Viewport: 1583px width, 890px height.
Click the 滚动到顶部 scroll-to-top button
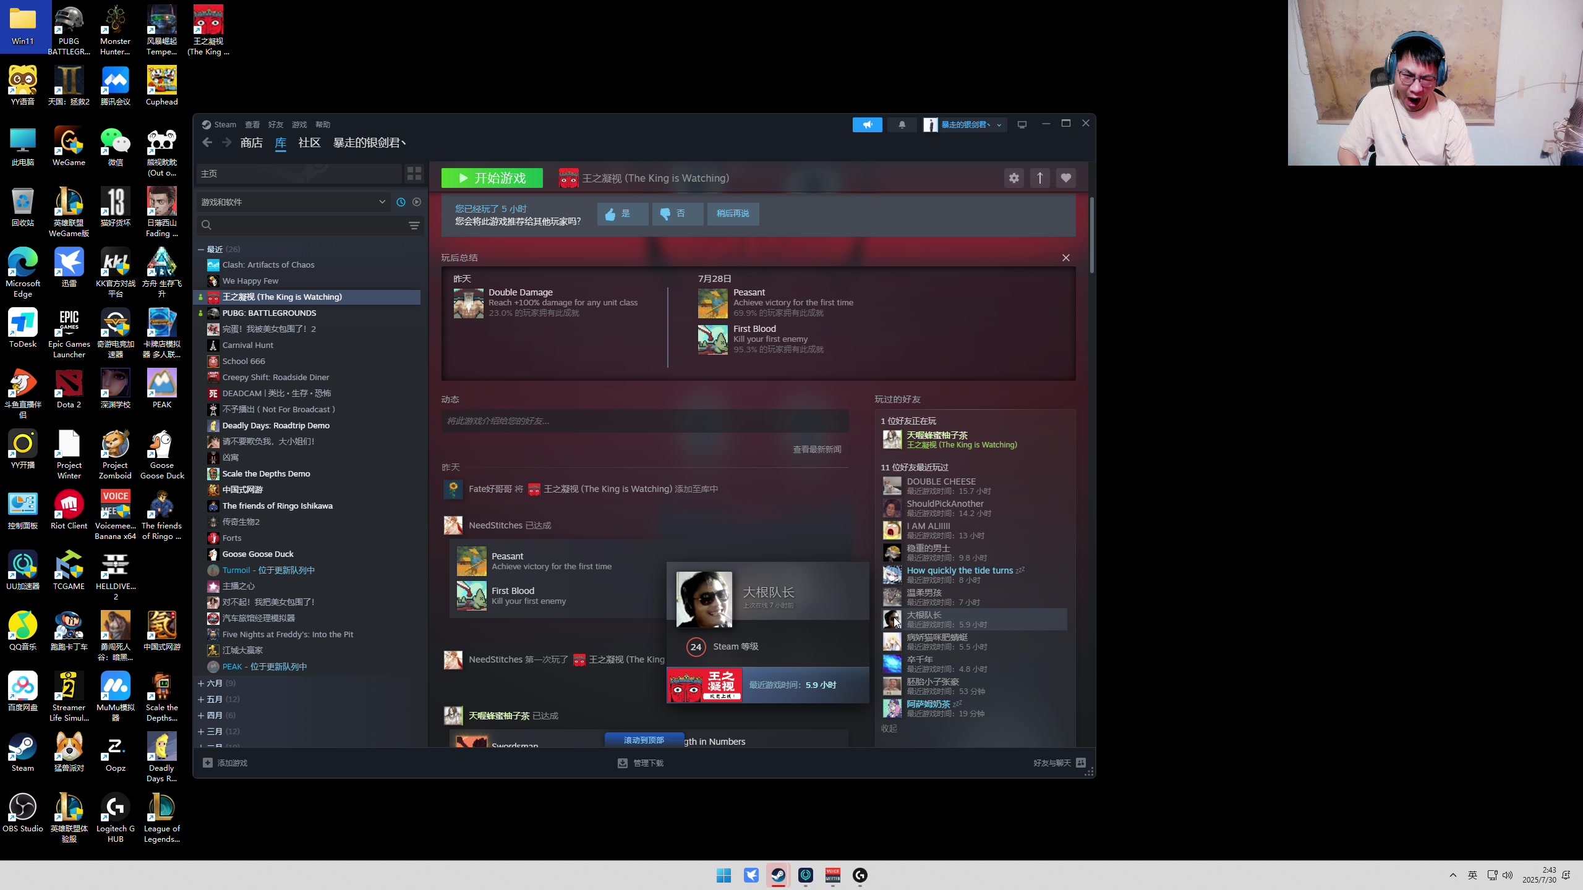[x=644, y=740]
